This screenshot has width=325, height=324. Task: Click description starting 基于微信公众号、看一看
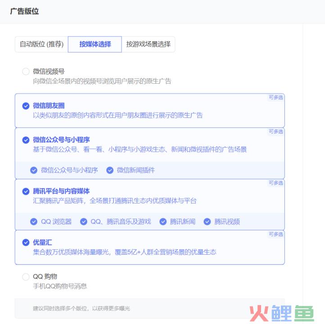click(x=140, y=149)
